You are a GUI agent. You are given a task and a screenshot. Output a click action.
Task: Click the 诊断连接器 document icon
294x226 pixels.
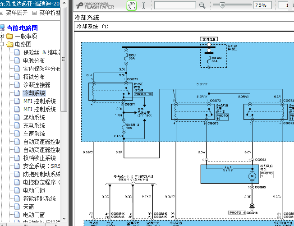coord(17,85)
